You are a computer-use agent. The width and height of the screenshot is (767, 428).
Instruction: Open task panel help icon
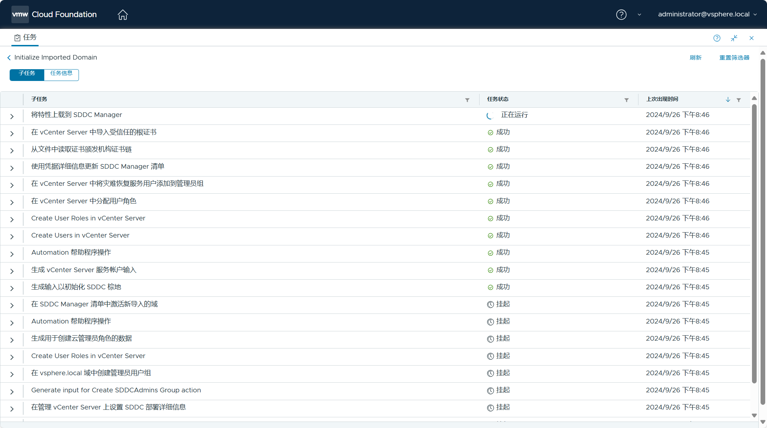(x=717, y=38)
